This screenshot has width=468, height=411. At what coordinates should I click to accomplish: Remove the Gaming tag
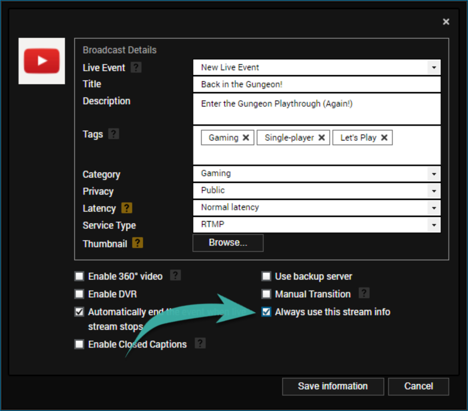[246, 138]
